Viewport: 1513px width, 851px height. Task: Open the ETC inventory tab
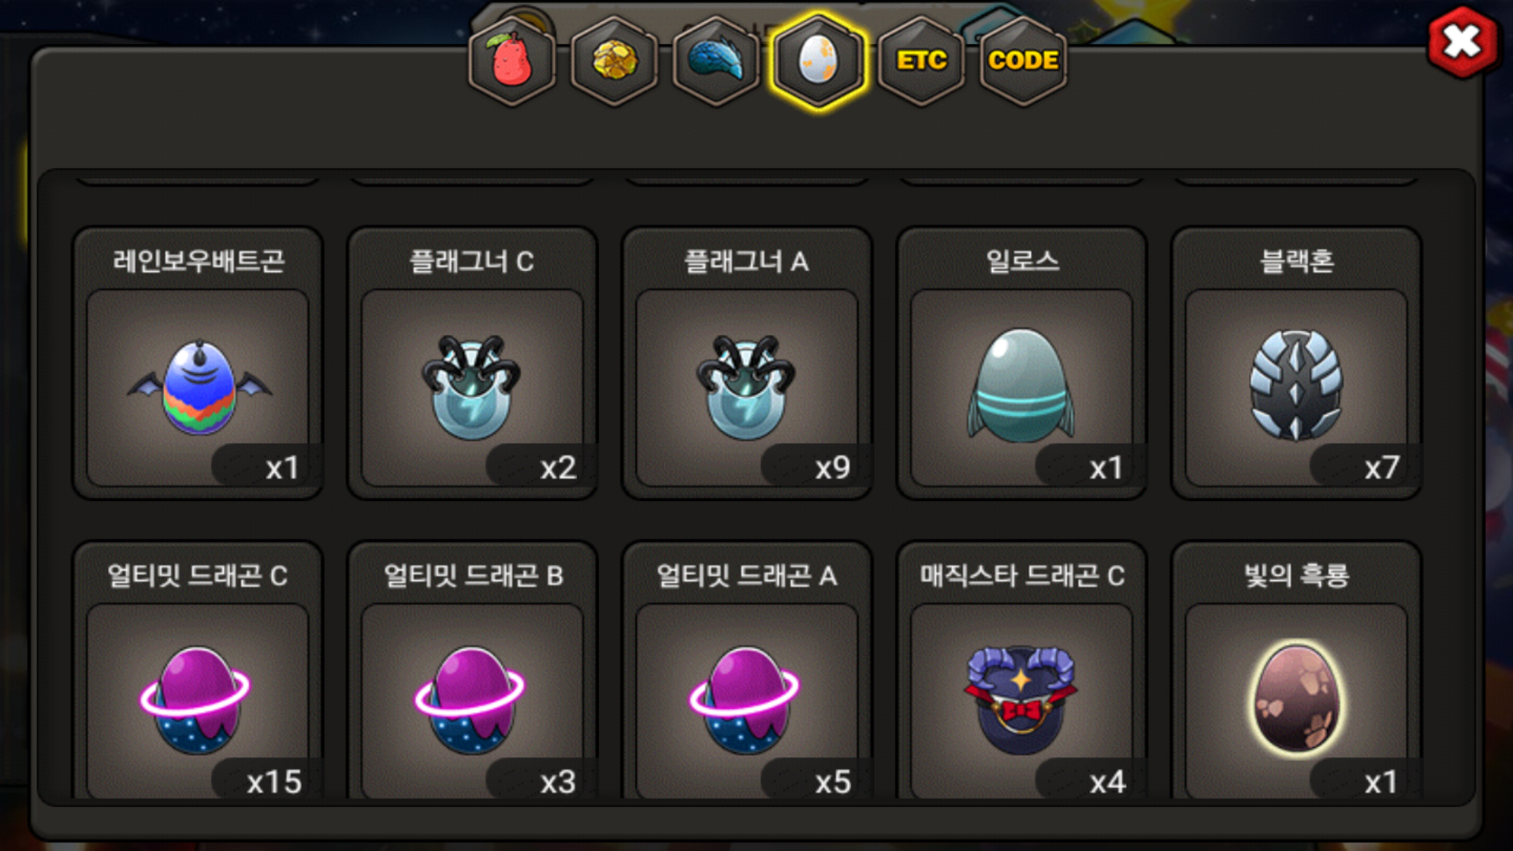(x=921, y=61)
